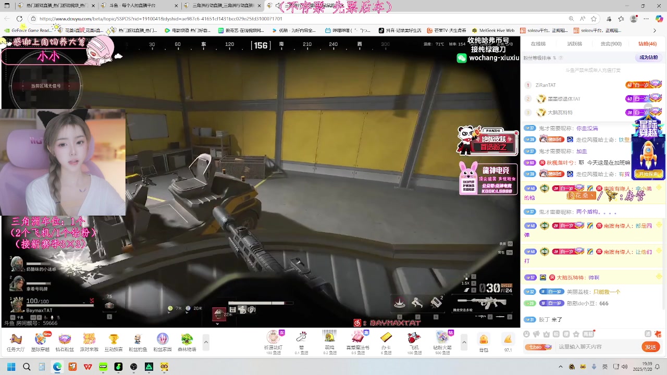Open Edge browser in taskbar
The image size is (667, 375).
pyautogui.click(x=57, y=367)
